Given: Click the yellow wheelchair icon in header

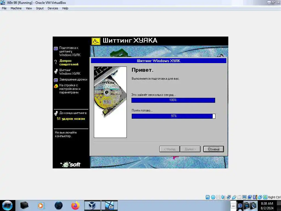Looking at the screenshot, I should (96, 41).
